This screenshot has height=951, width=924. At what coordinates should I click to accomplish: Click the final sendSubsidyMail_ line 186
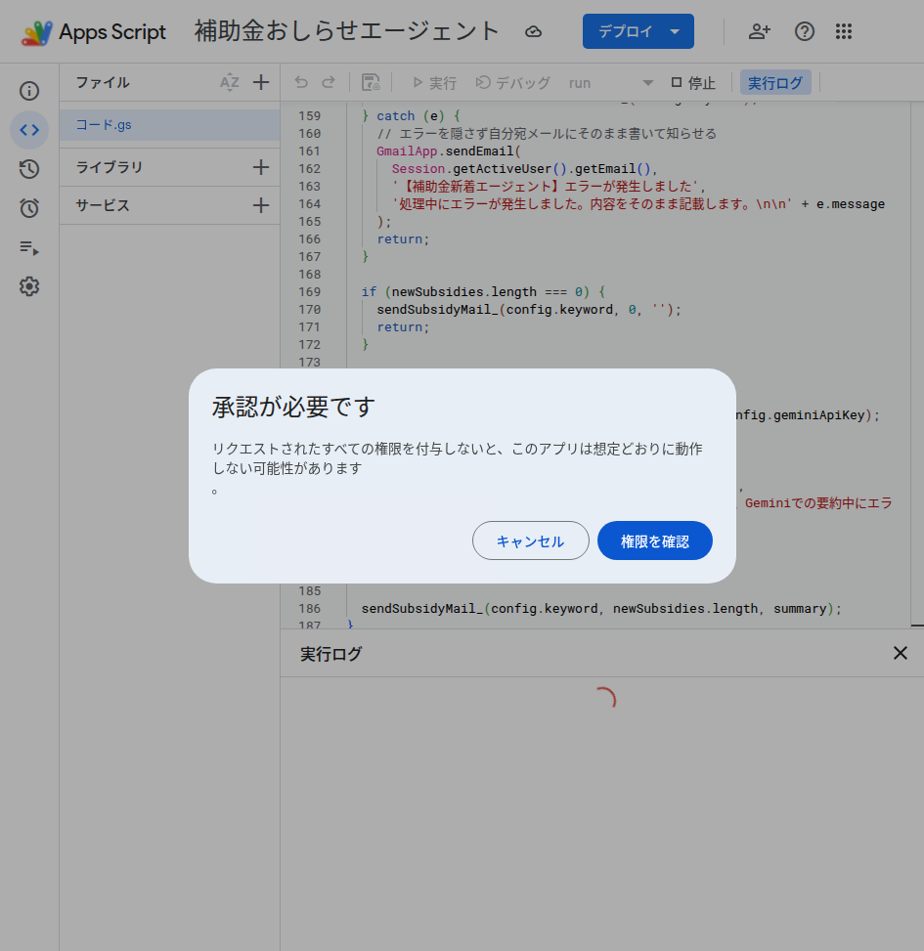tap(601, 608)
